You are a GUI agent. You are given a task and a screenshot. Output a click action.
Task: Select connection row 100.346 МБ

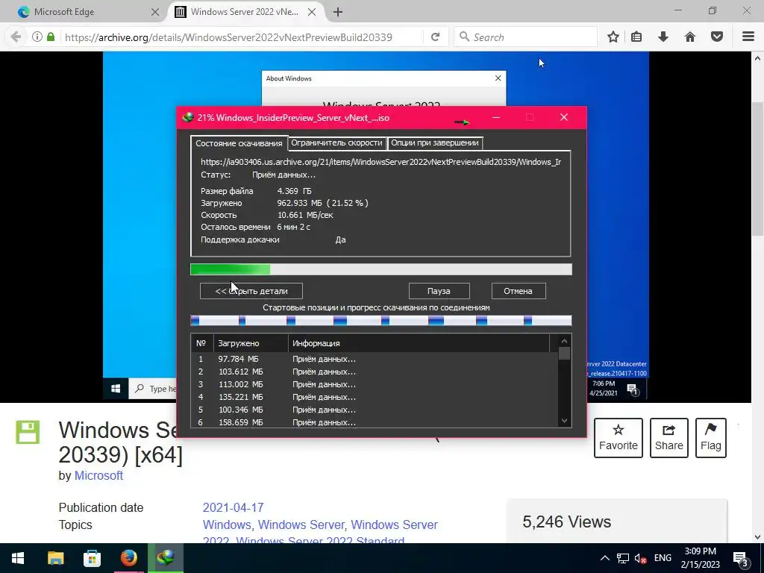(x=375, y=410)
